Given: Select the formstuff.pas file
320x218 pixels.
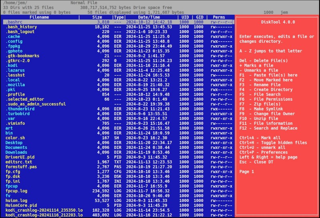Looking at the screenshot, I should (21, 166).
